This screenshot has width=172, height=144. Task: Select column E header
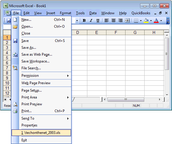(97, 32)
